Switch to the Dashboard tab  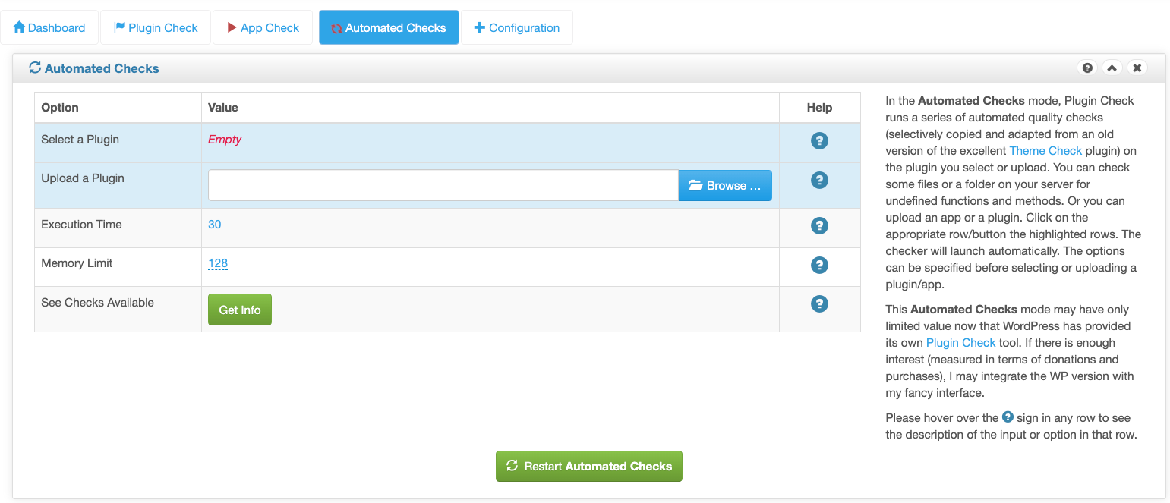pyautogui.click(x=49, y=27)
